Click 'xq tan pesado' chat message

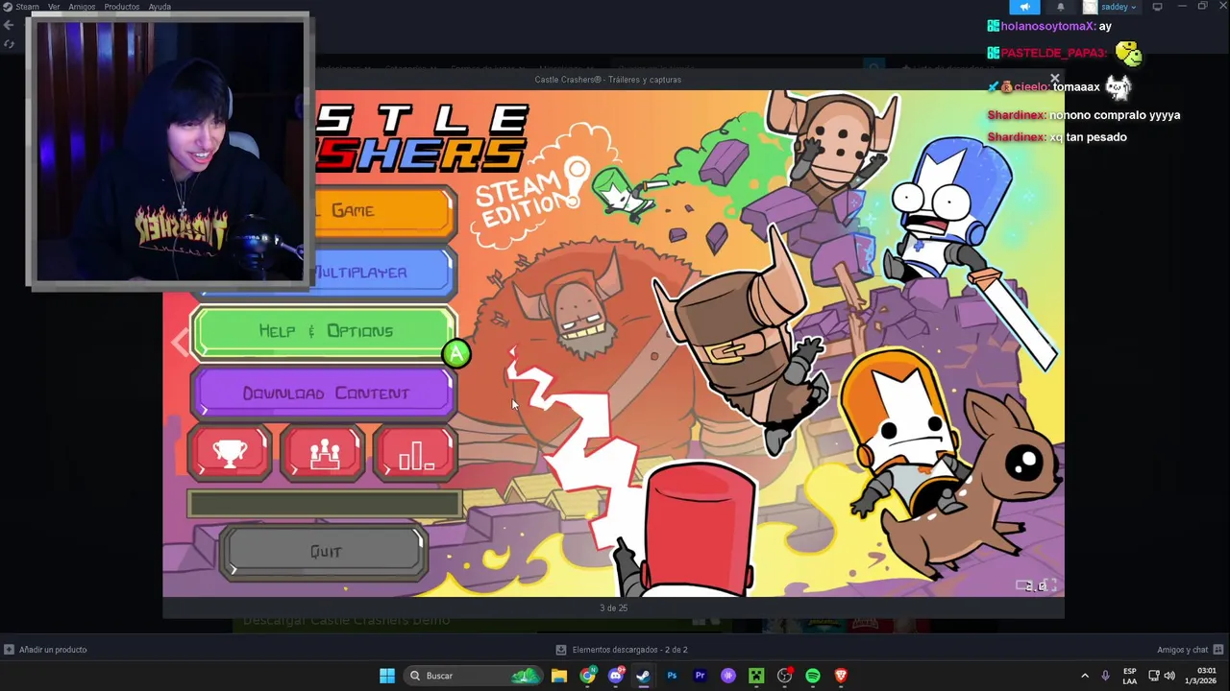tap(1088, 137)
